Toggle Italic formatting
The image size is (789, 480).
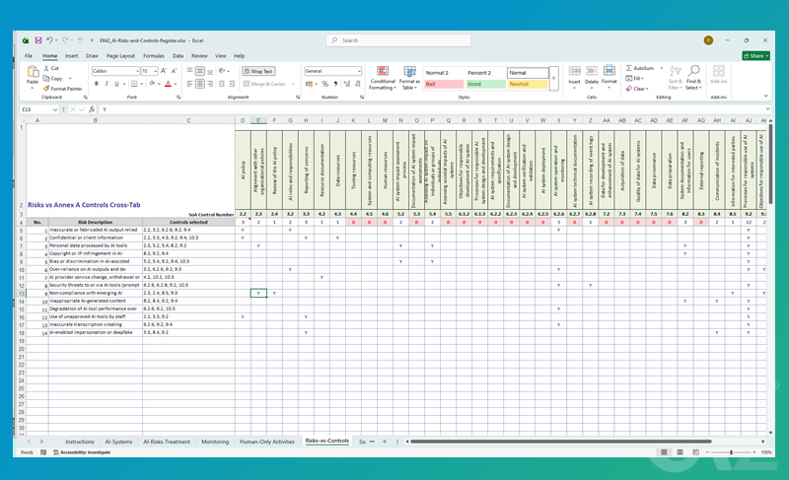(107, 84)
